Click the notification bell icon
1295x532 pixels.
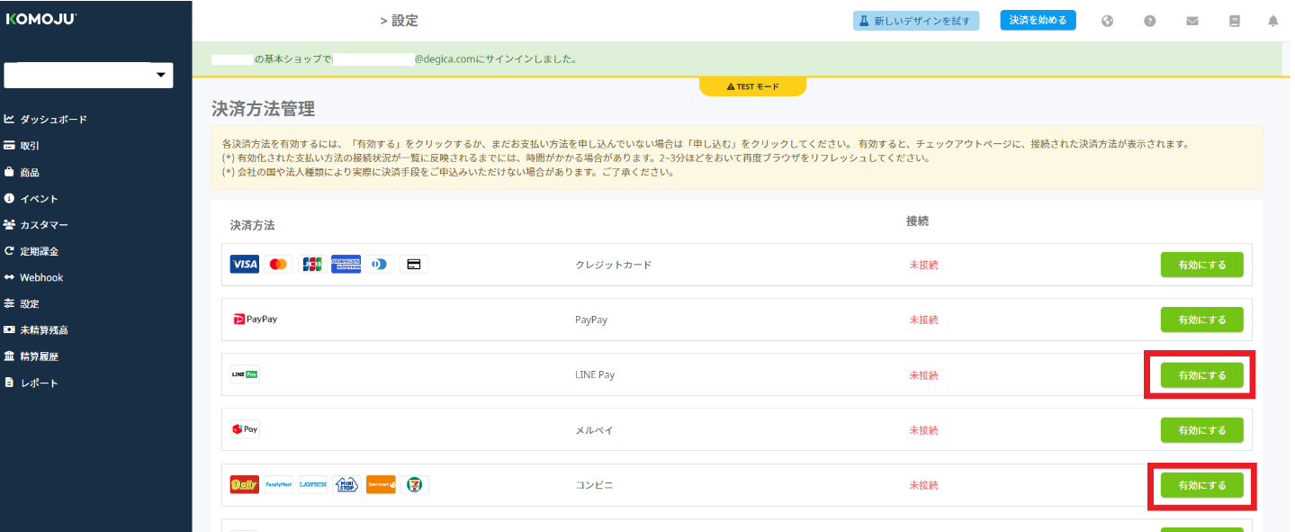click(x=1273, y=21)
